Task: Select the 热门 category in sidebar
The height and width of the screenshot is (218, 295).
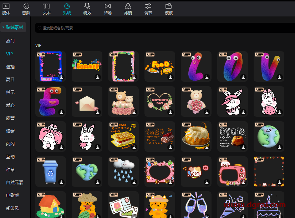Action: (x=10, y=41)
